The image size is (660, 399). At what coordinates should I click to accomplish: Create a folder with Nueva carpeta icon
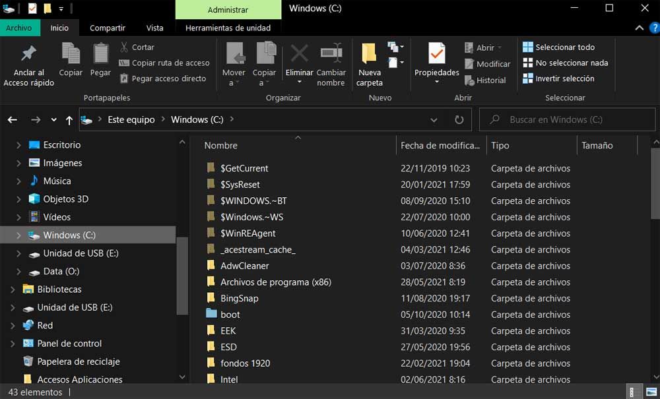pos(369,53)
